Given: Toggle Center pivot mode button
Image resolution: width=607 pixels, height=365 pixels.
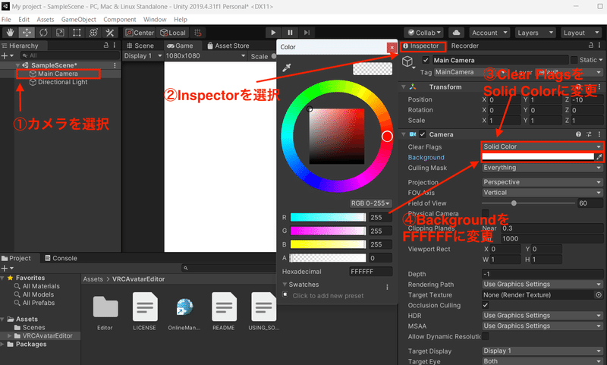Looking at the screenshot, I should [x=140, y=33].
